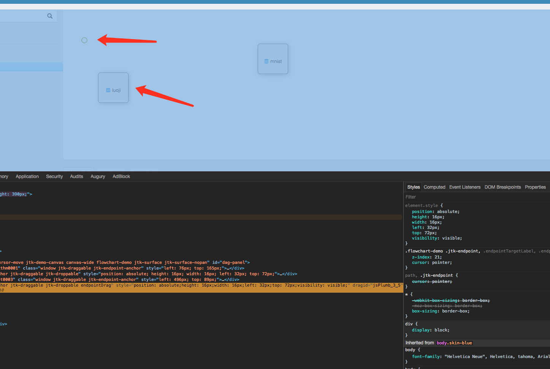The height and width of the screenshot is (369, 550).
Task: Open the Security panel in DevTools
Action: (54, 176)
